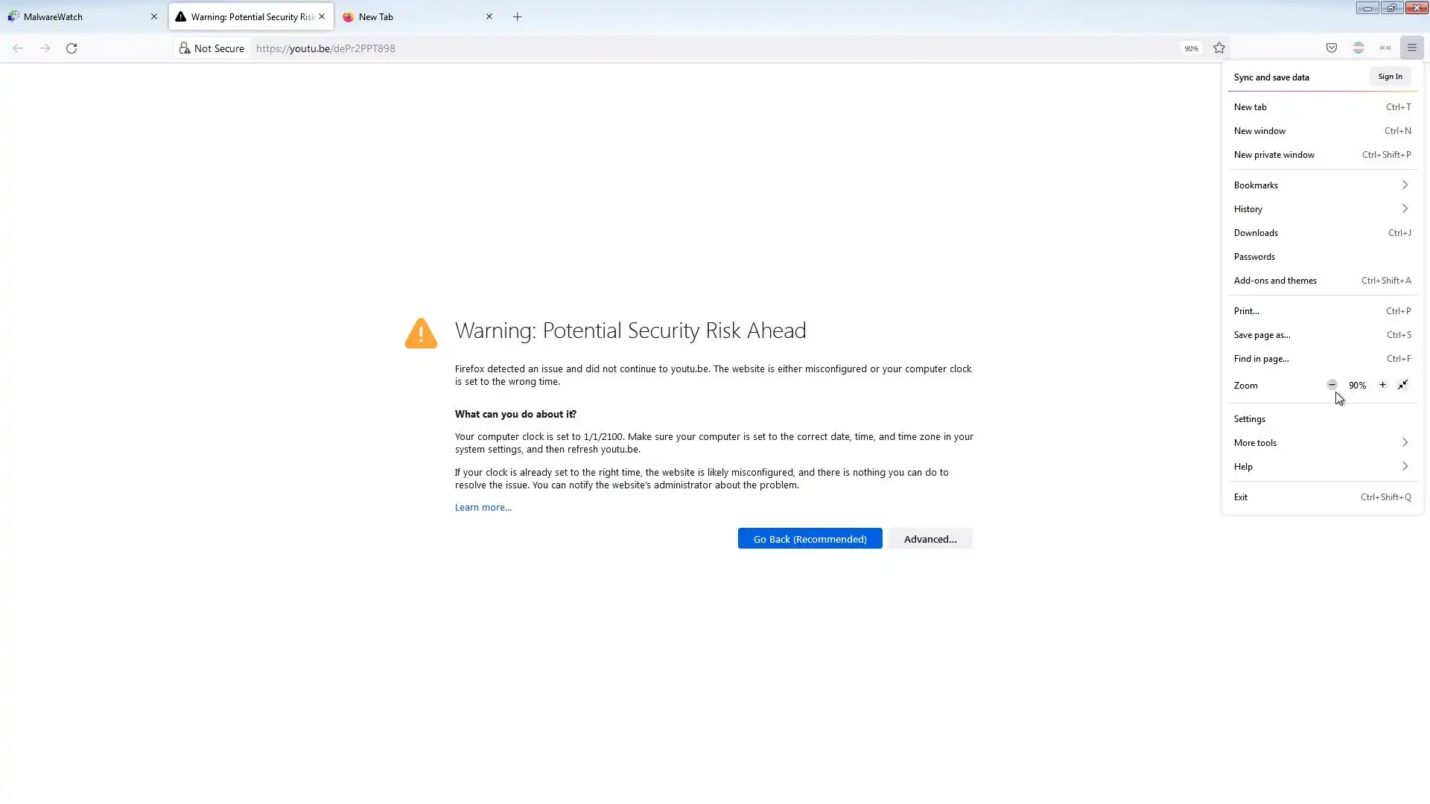The image size is (1430, 804).
Task: Open the Learn more link
Action: 483,508
